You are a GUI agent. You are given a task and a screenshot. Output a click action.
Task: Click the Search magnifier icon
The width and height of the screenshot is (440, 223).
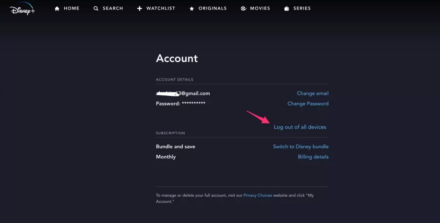pyautogui.click(x=96, y=9)
